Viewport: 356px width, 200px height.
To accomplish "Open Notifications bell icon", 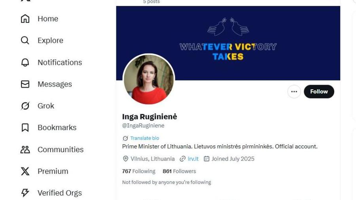I will point(25,62).
